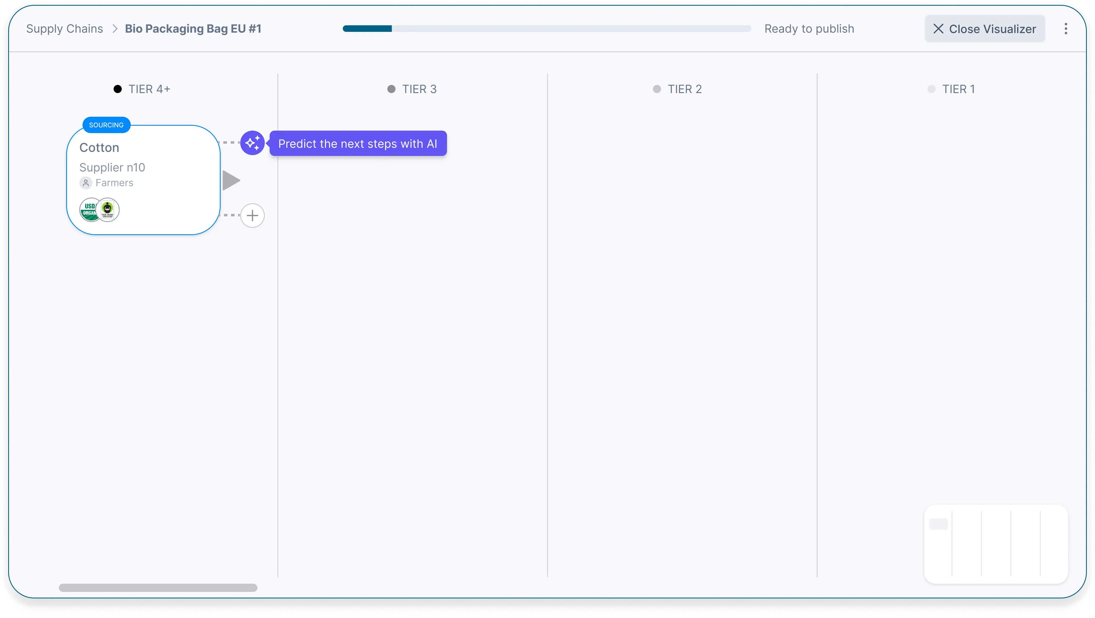Click the plus add-step circle button
The height and width of the screenshot is (618, 1095).
[x=253, y=216]
